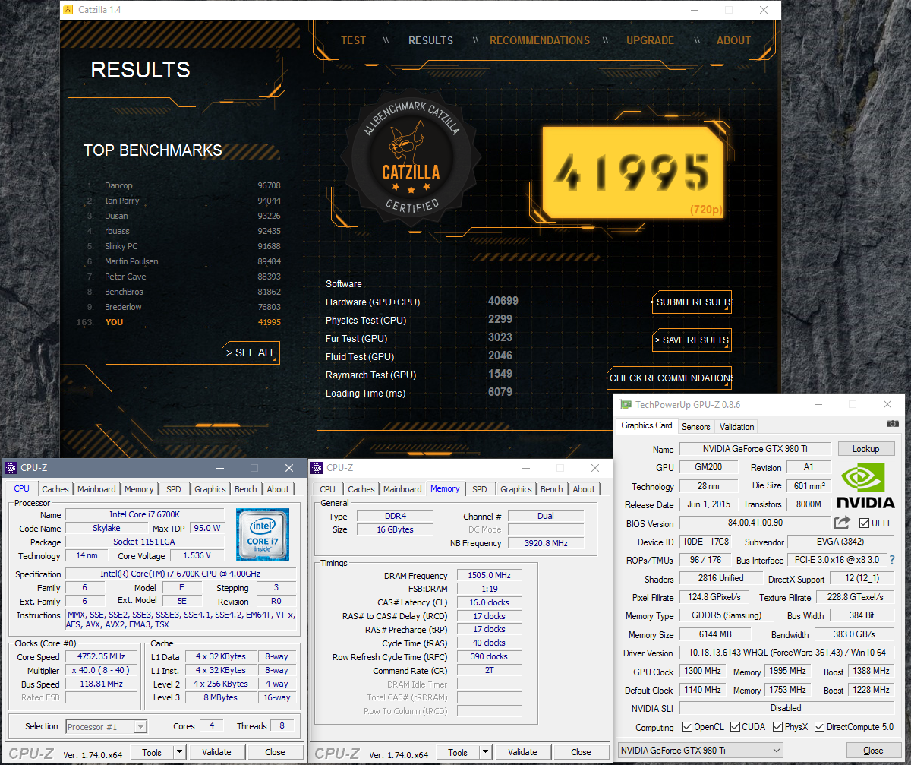911x765 pixels.
Task: Open the TEST tab in Catzilla
Action: point(353,40)
